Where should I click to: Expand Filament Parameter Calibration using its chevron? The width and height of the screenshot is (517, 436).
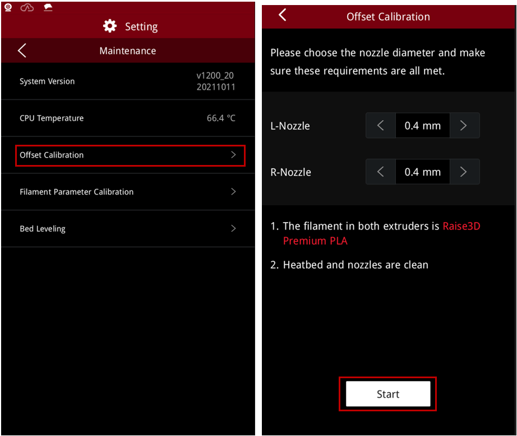point(234,192)
